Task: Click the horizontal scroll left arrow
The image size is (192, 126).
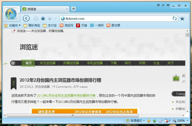Action: pos(5,115)
